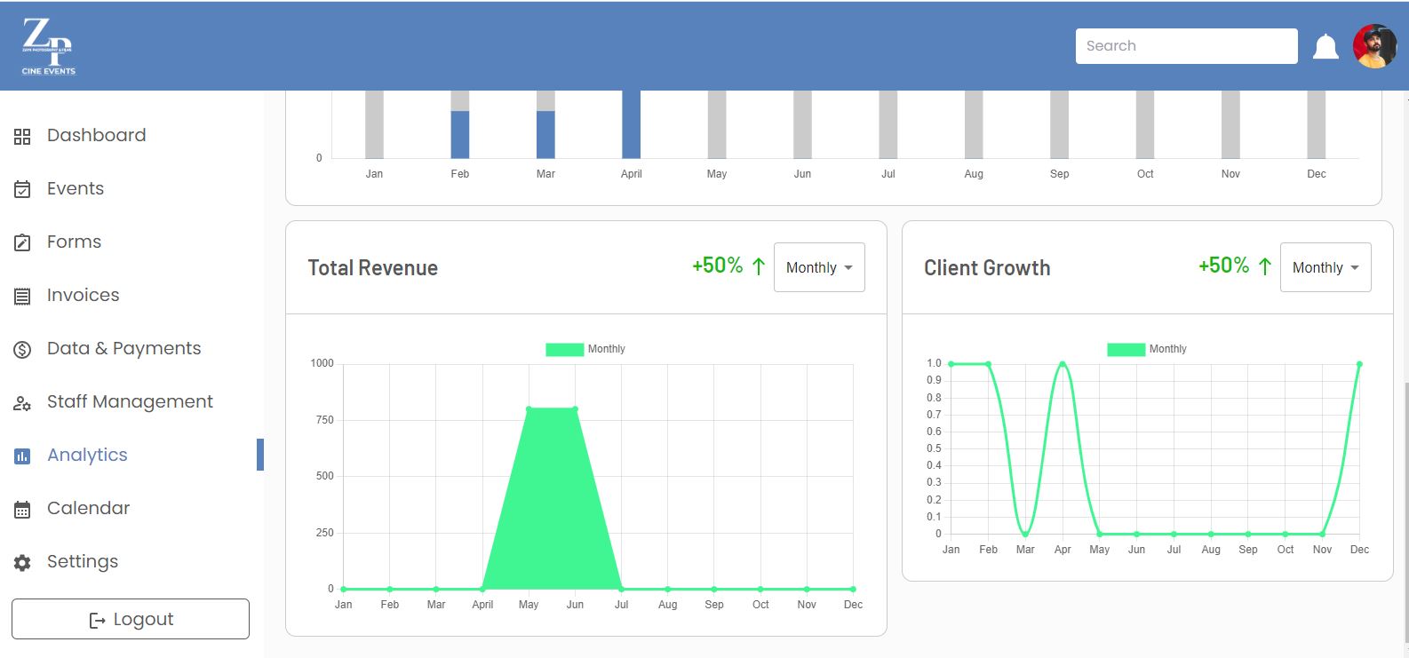
Task: Click the blue April bar in top chart
Action: click(632, 124)
